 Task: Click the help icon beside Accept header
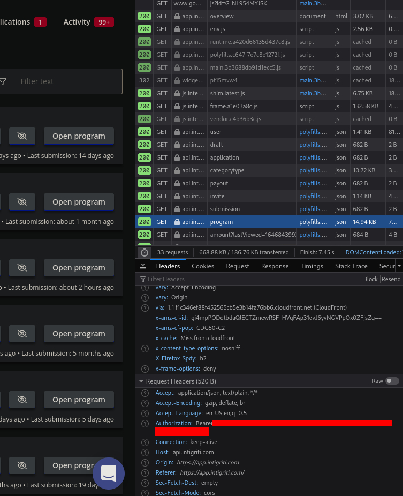(x=145, y=393)
